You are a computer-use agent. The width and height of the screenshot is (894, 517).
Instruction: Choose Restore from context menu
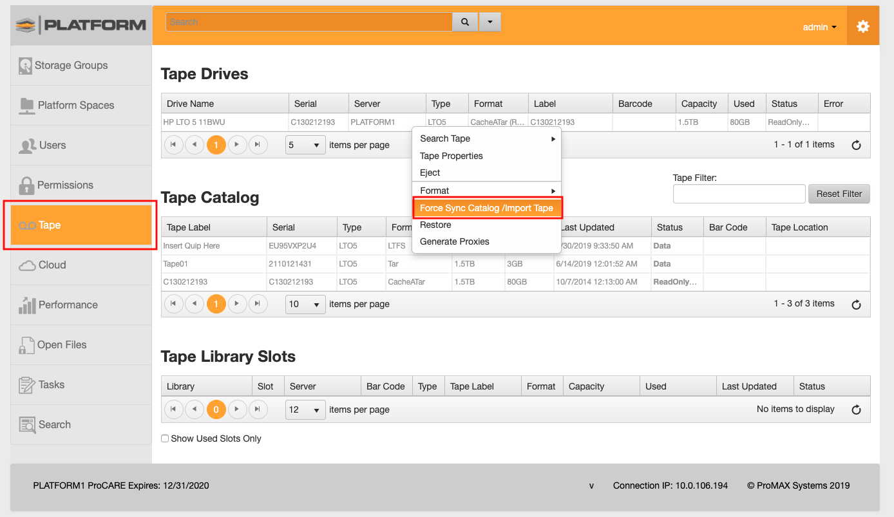487,225
